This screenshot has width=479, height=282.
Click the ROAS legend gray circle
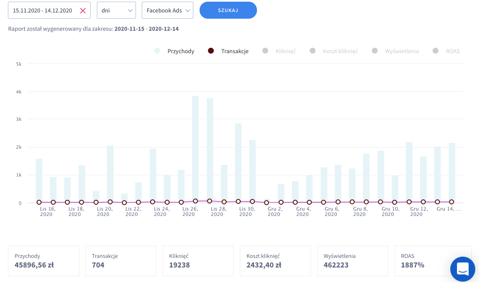pyautogui.click(x=436, y=51)
